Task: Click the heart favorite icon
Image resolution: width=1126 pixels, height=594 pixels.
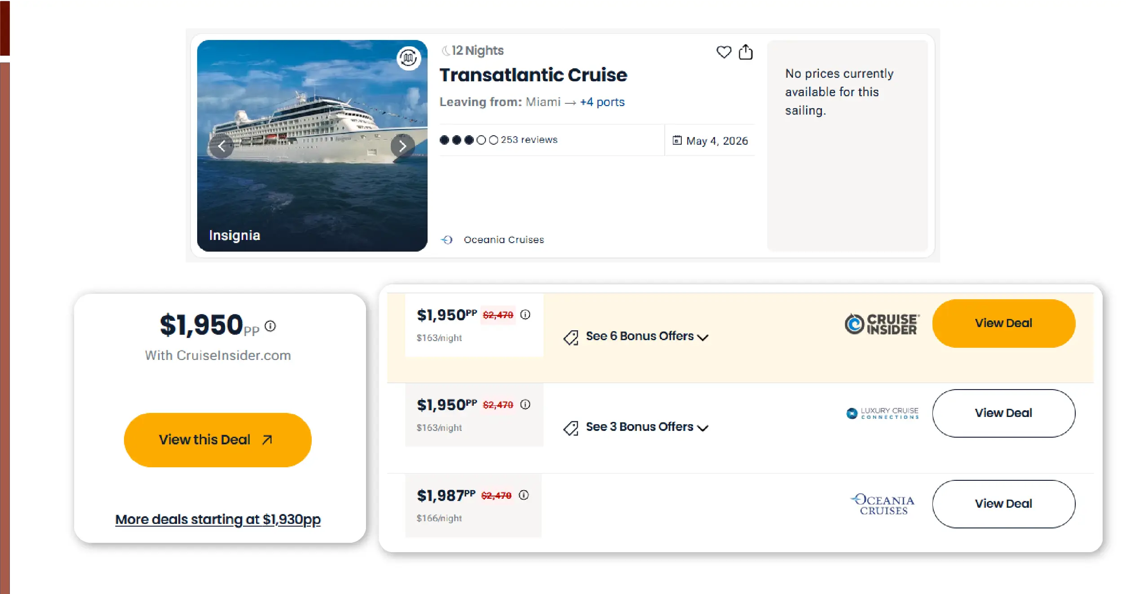Action: pyautogui.click(x=723, y=52)
